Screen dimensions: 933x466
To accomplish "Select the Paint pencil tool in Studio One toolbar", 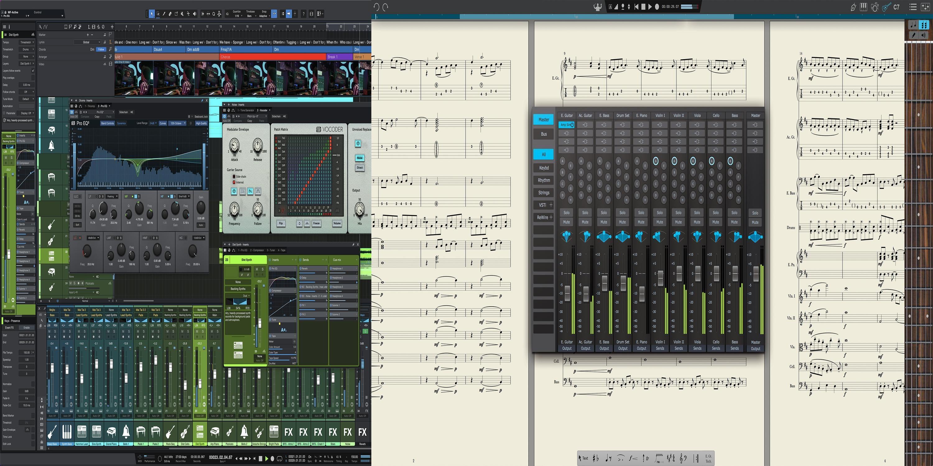I will coord(164,14).
